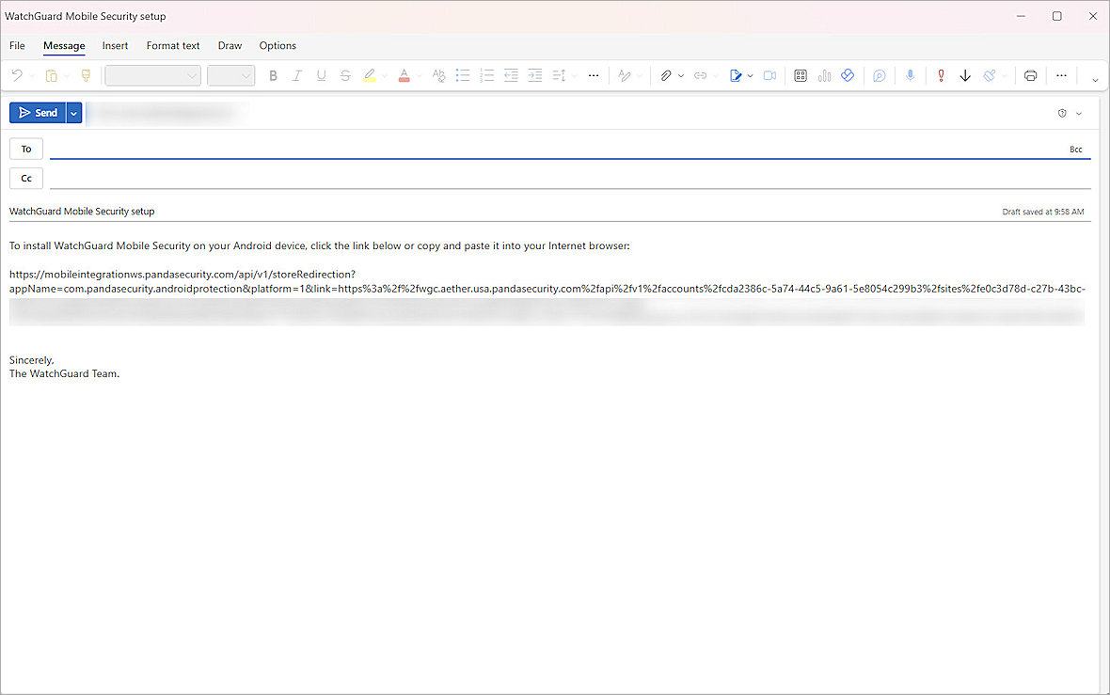The width and height of the screenshot is (1110, 695).
Task: Toggle underline formatting
Action: coord(321,75)
